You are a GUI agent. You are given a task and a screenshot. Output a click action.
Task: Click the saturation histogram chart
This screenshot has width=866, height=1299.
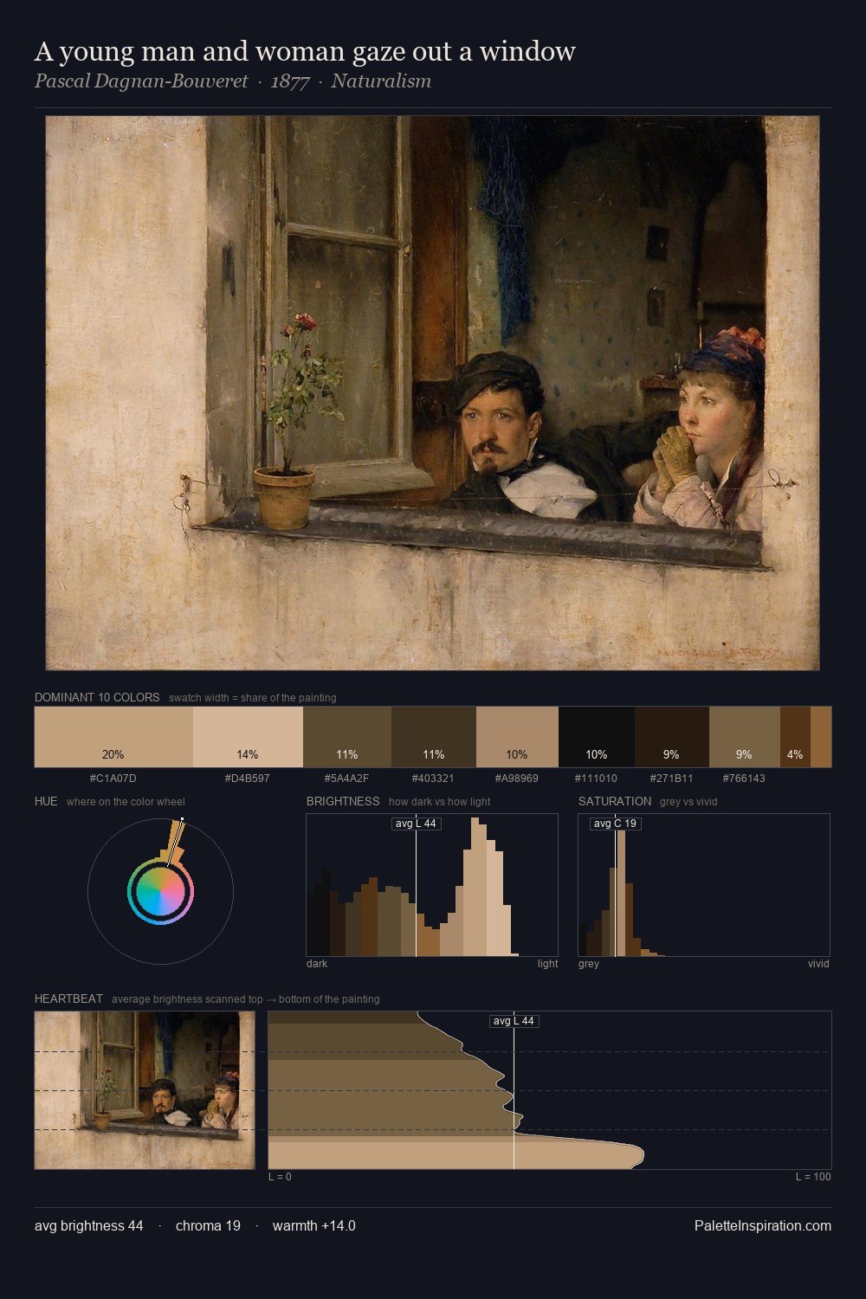pos(704,885)
